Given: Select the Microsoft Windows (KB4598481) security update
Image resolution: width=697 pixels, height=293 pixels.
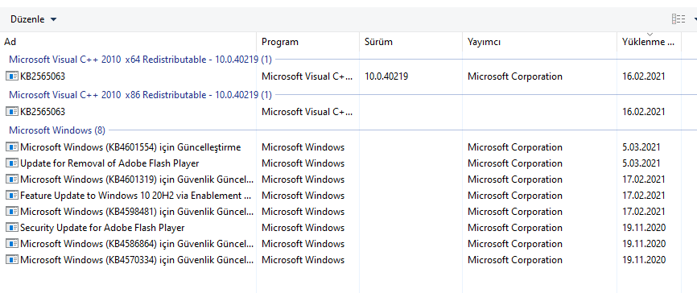Looking at the screenshot, I should click(x=138, y=211).
